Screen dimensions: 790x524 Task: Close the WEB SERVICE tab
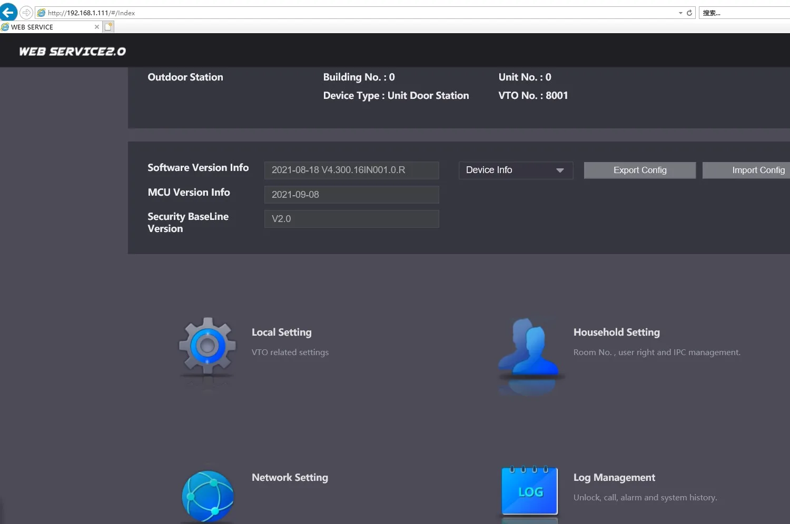pyautogui.click(x=97, y=27)
